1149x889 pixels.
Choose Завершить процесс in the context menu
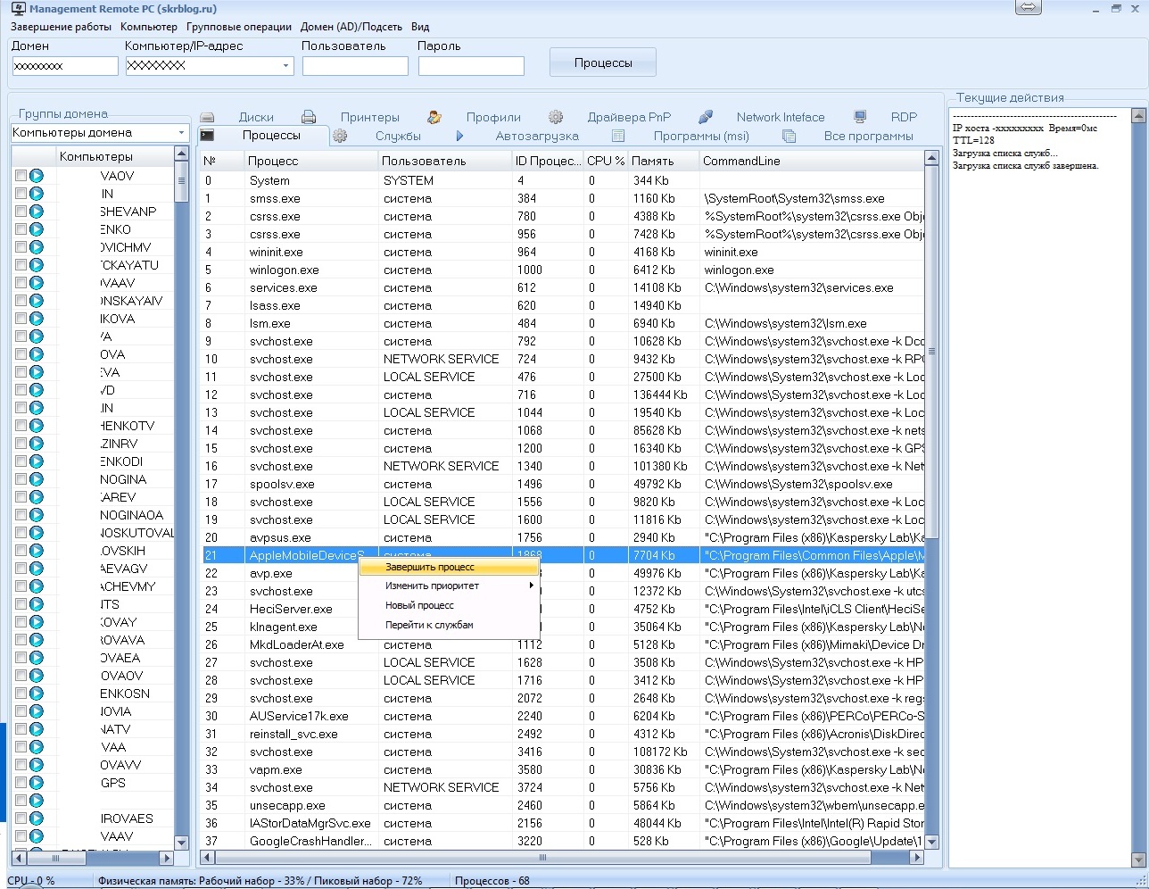(430, 567)
